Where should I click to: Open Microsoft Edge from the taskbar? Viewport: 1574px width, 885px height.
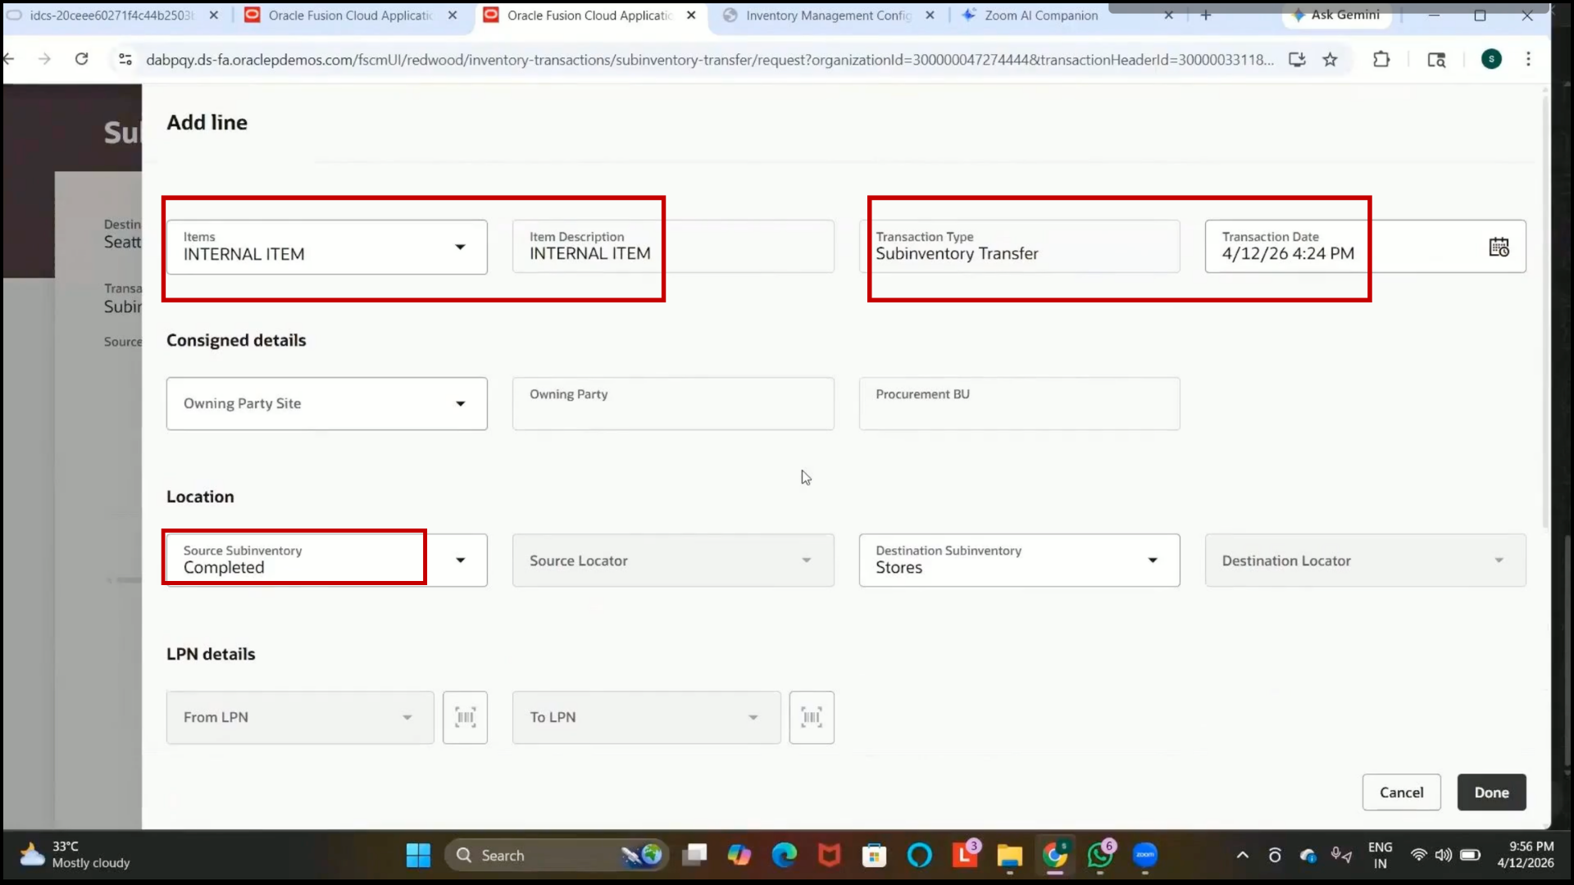(784, 855)
